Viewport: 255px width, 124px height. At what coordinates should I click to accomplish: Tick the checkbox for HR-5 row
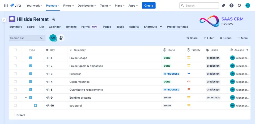click(x=15, y=90)
